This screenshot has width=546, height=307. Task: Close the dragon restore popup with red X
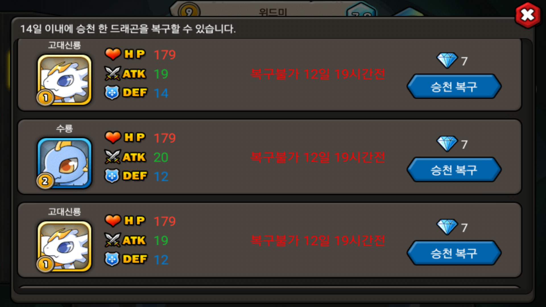coord(528,15)
